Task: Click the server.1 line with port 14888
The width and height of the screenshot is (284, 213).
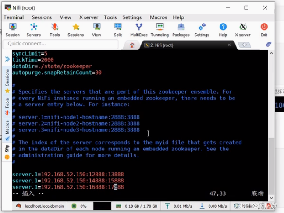Action: [x=68, y=181]
